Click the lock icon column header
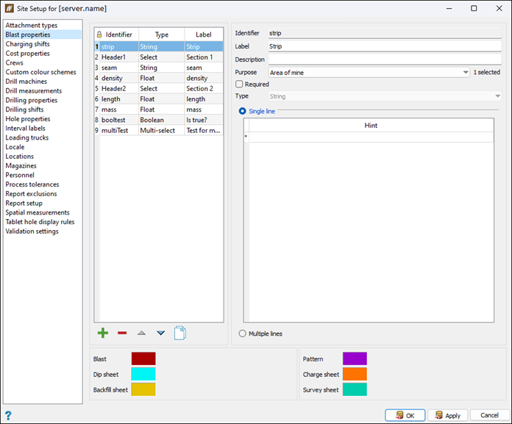 99,35
